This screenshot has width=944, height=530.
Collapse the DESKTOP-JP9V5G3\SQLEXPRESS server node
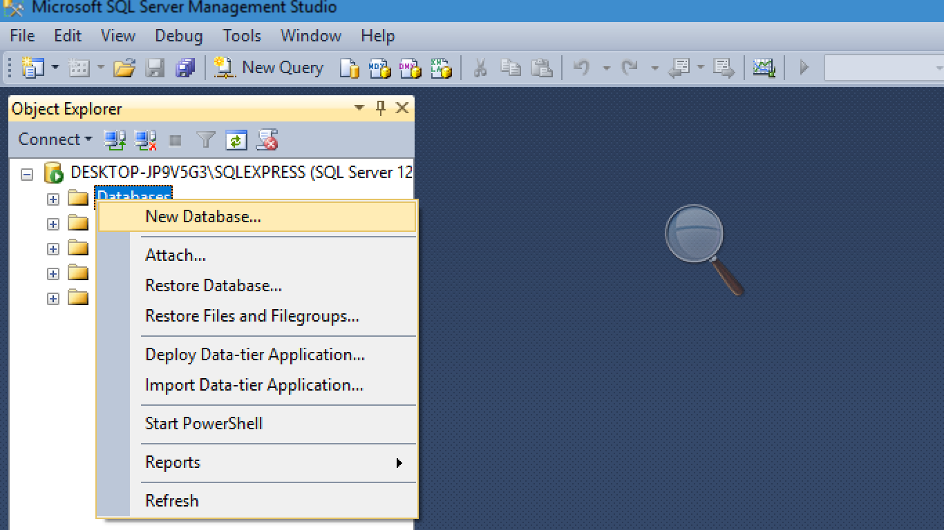(x=27, y=174)
